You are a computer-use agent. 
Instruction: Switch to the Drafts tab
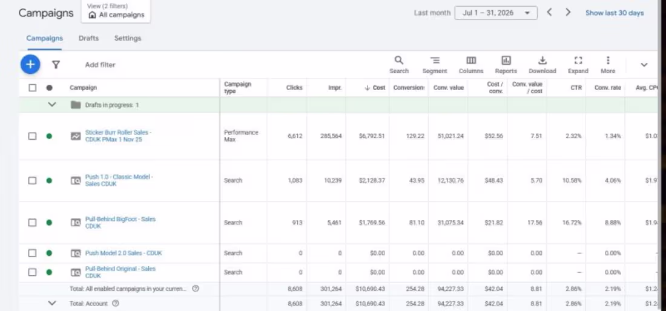(x=88, y=38)
